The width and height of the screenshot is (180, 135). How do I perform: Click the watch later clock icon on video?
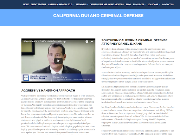(87, 42)
